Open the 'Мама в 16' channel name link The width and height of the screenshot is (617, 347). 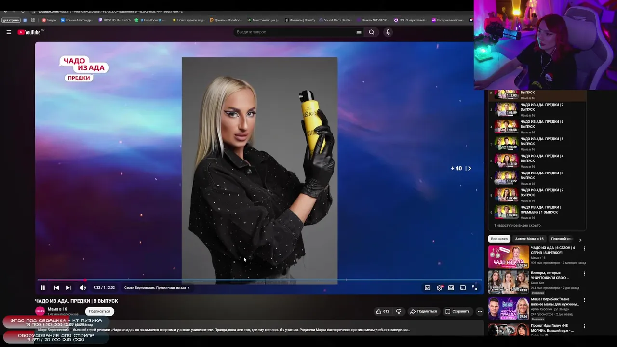click(57, 309)
